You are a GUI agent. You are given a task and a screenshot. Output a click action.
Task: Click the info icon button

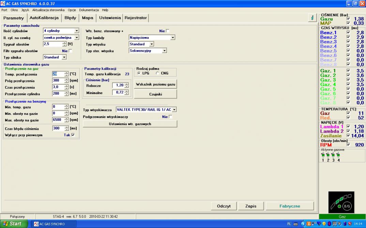312,18
